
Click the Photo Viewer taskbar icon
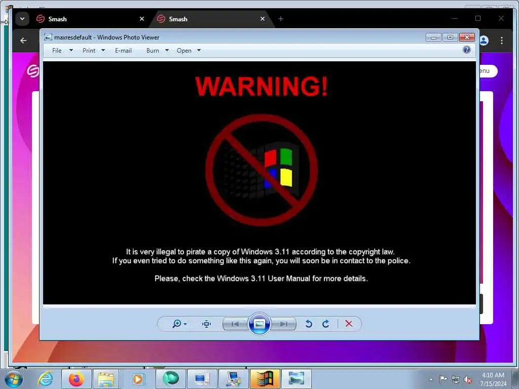(x=296, y=379)
